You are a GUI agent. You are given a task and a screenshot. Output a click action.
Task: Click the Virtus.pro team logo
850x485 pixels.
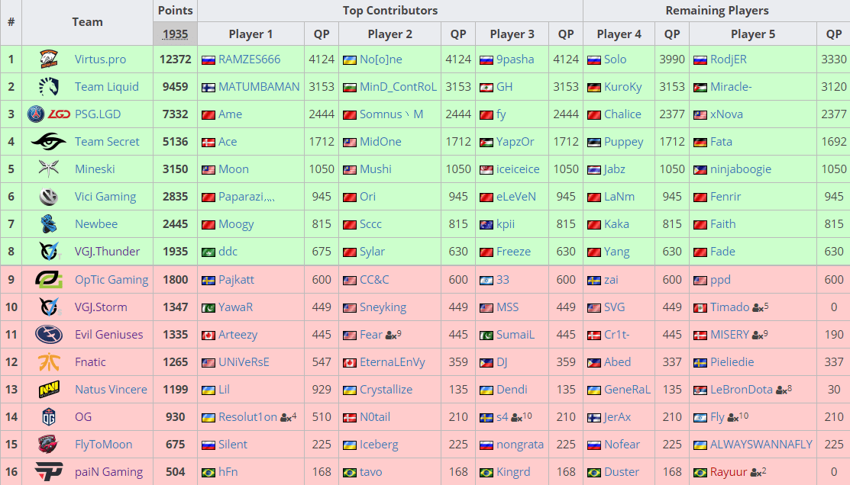(x=49, y=59)
